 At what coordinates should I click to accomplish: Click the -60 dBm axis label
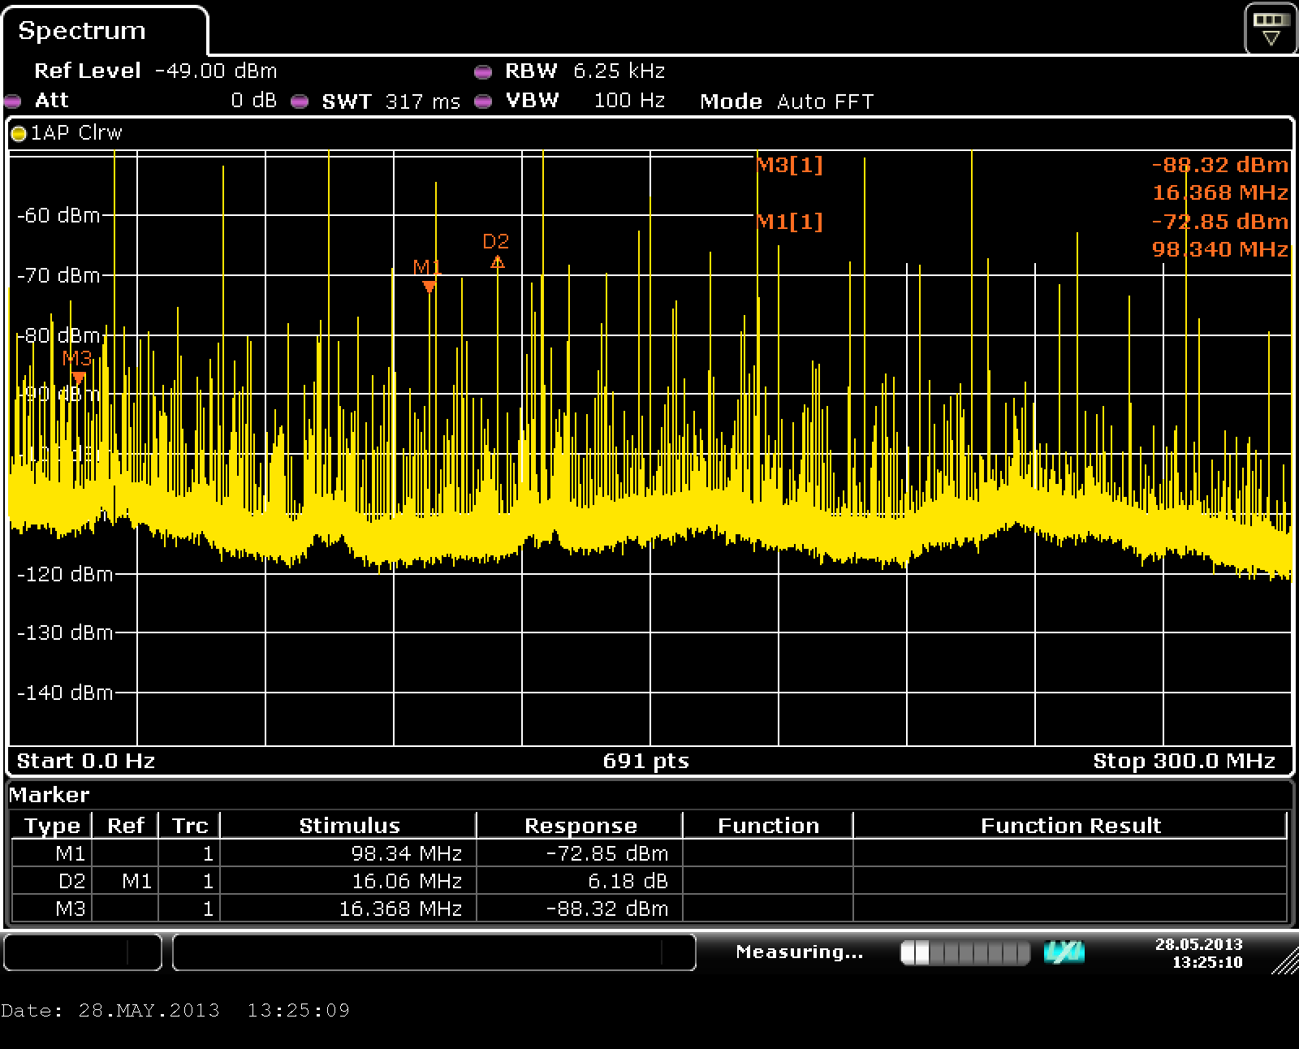(x=58, y=215)
